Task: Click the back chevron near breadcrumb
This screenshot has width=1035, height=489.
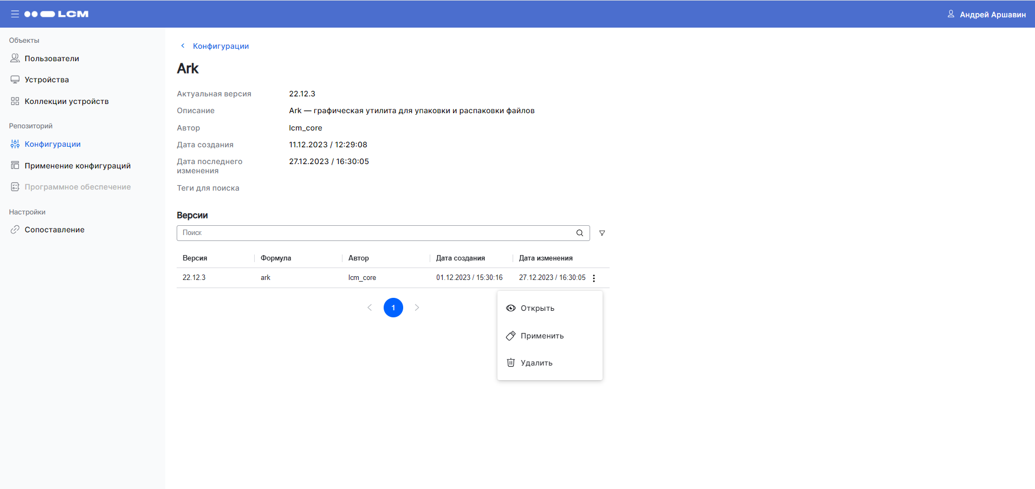Action: [183, 46]
